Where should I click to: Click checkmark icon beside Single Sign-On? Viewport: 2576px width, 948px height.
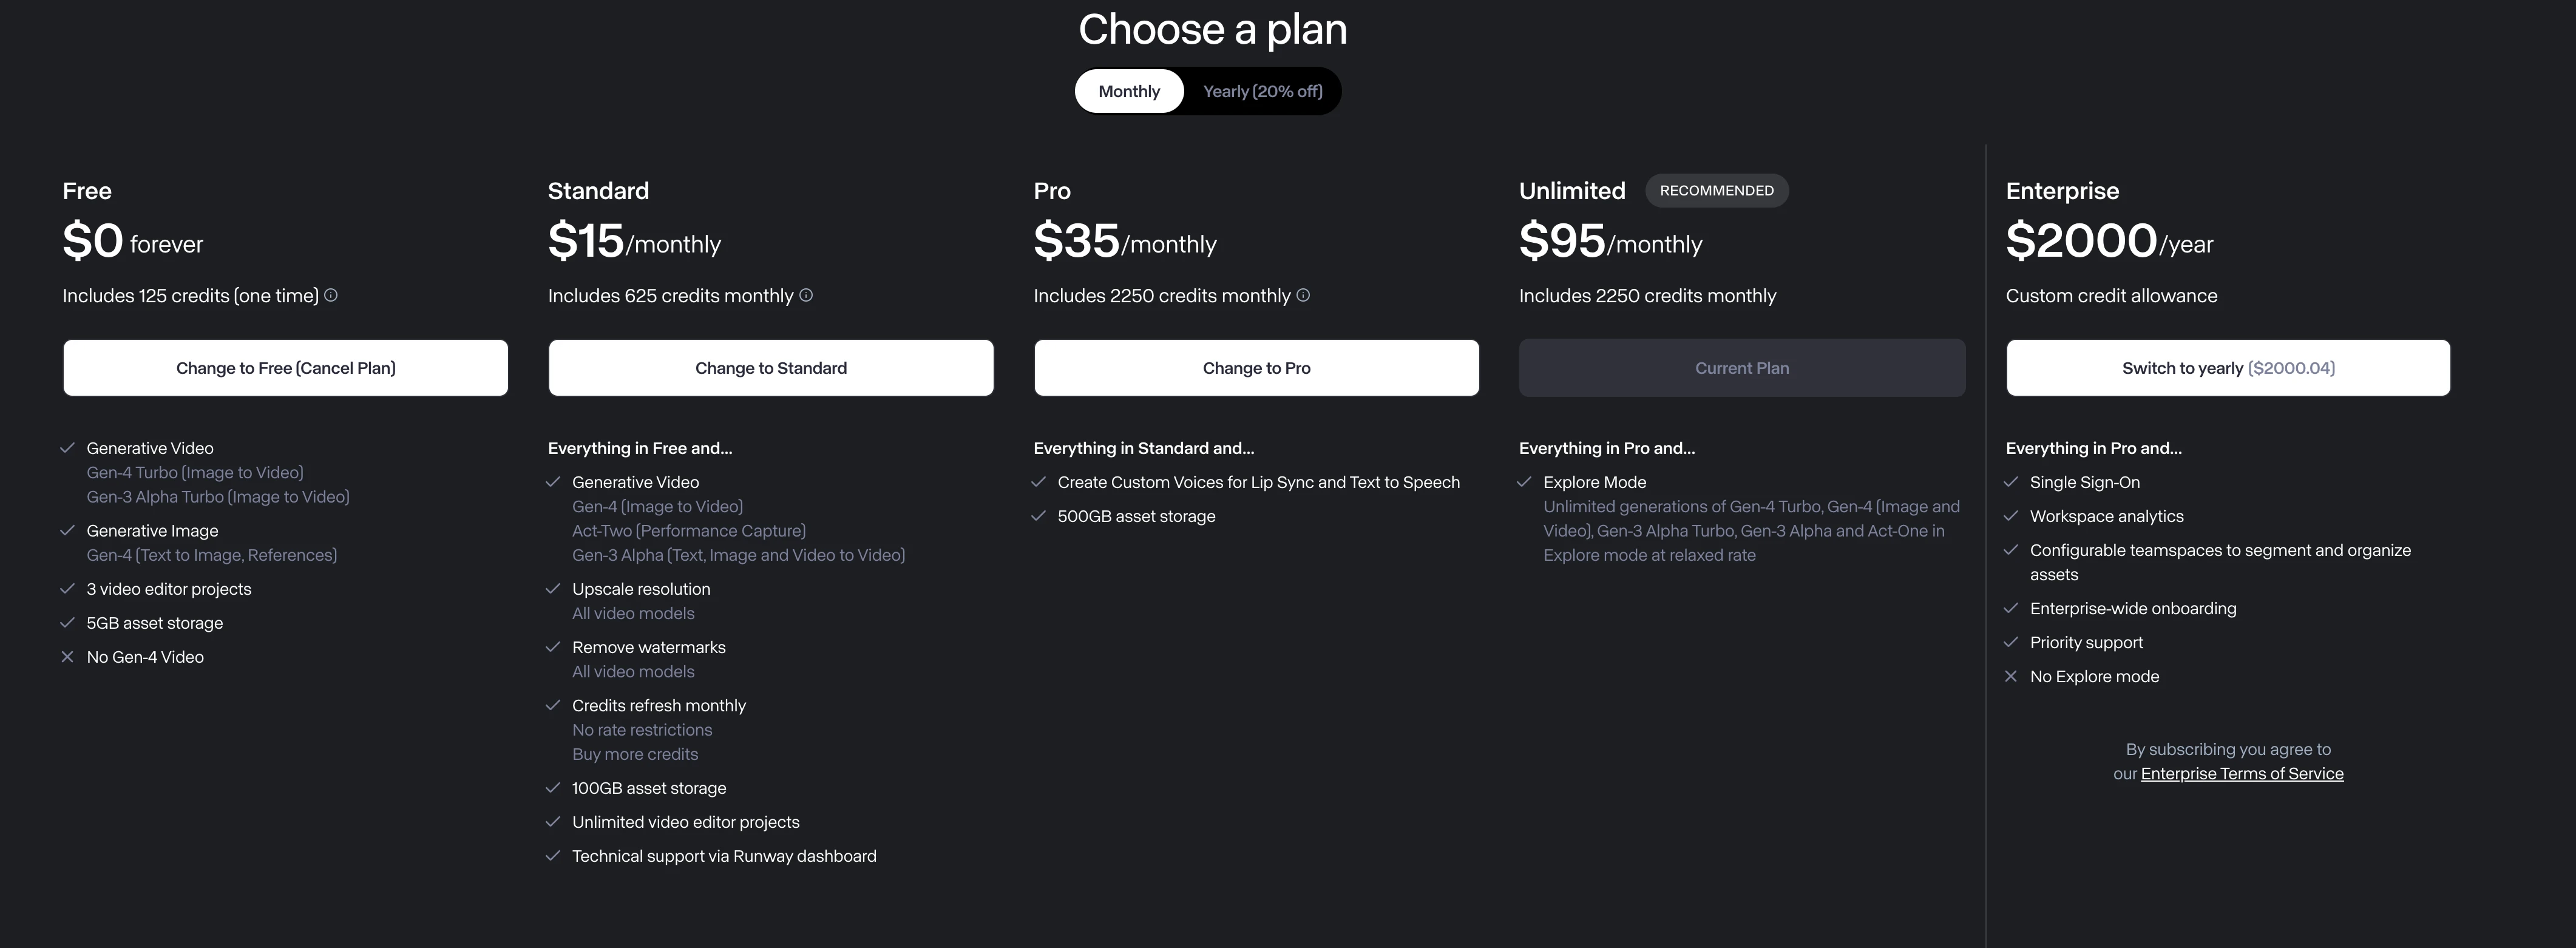click(2011, 482)
